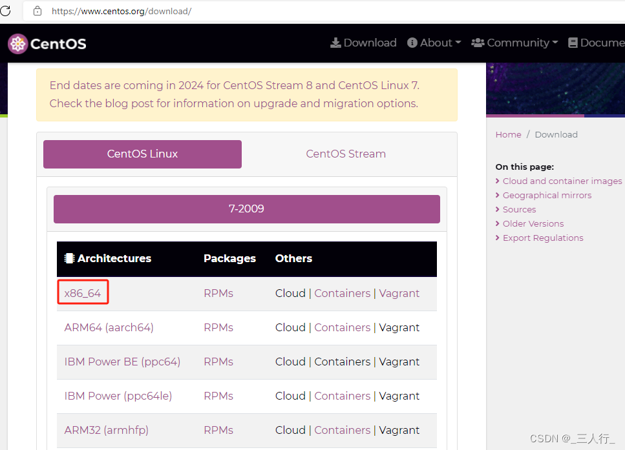Click the 'Download' breadcrumb text
Viewport: 625px width, 450px height.
[x=556, y=134]
